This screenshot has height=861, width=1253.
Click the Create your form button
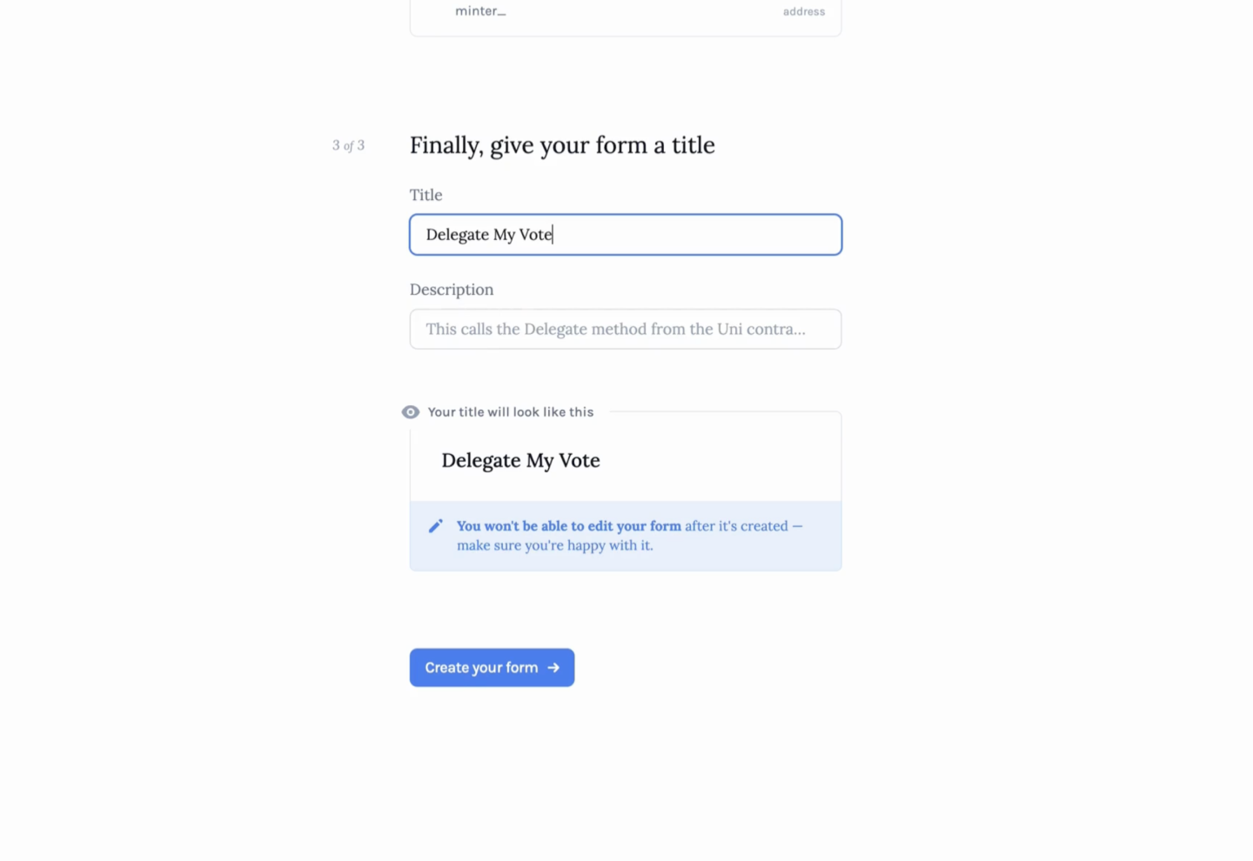click(492, 668)
